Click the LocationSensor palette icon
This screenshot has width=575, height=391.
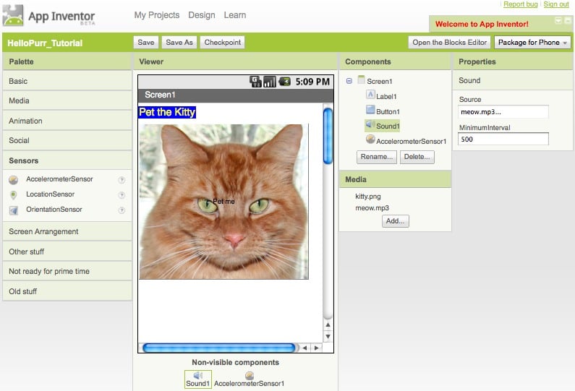14,194
